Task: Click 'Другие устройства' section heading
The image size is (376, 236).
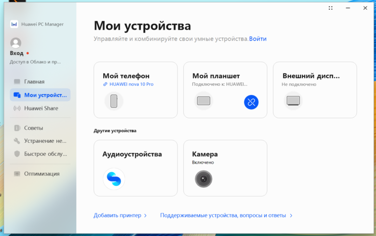Action: (115, 131)
